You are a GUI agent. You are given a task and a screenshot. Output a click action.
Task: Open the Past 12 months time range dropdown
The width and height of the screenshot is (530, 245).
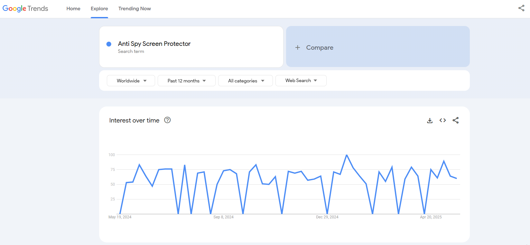pyautogui.click(x=187, y=81)
